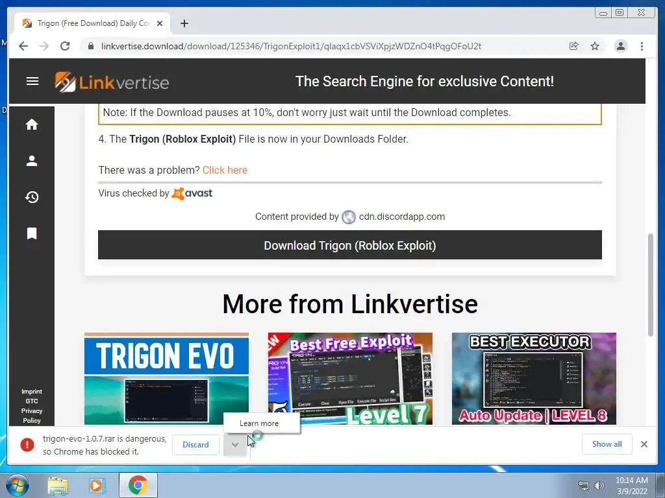The height and width of the screenshot is (498, 665).
Task: Click the avast logo
Action: coord(192,193)
